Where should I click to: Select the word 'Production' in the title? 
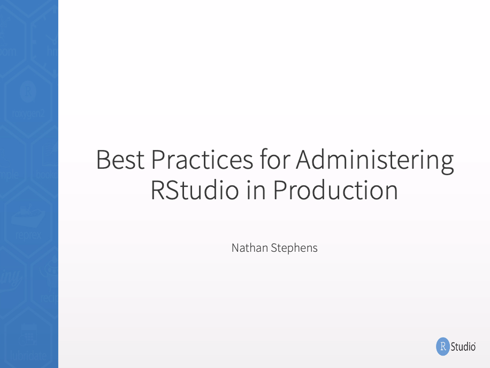pos(335,191)
